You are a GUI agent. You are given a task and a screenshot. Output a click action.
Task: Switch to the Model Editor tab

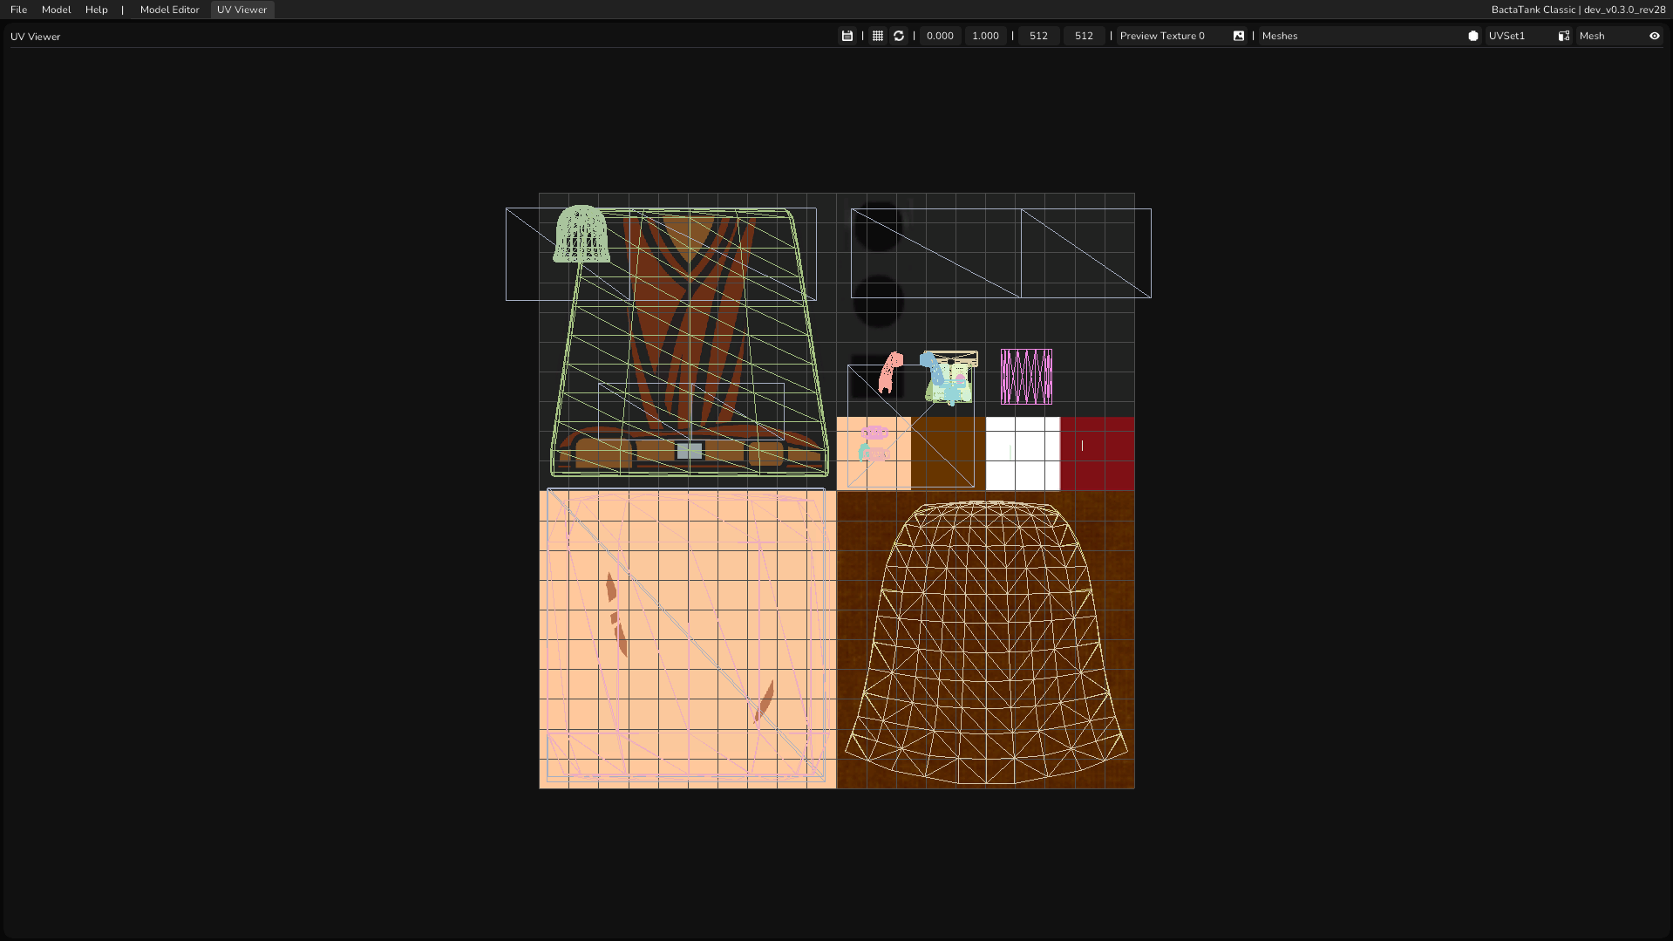pos(170,10)
